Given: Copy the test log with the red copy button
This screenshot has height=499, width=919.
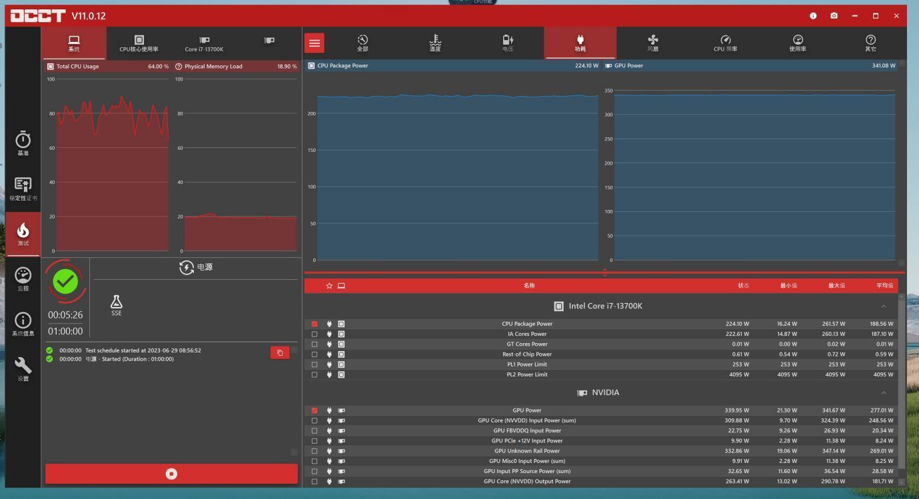Looking at the screenshot, I should pyautogui.click(x=280, y=352).
